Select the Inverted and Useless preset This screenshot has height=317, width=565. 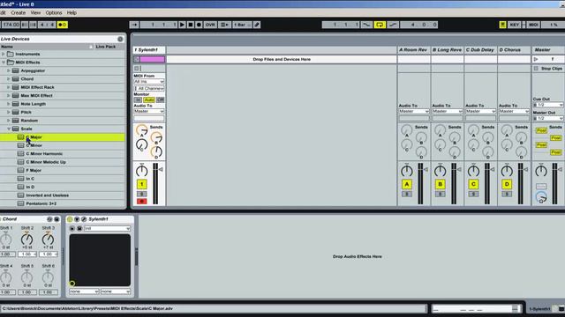tap(62, 195)
